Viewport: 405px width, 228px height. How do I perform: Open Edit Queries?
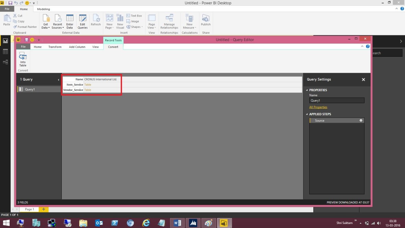pyautogui.click(x=82, y=21)
